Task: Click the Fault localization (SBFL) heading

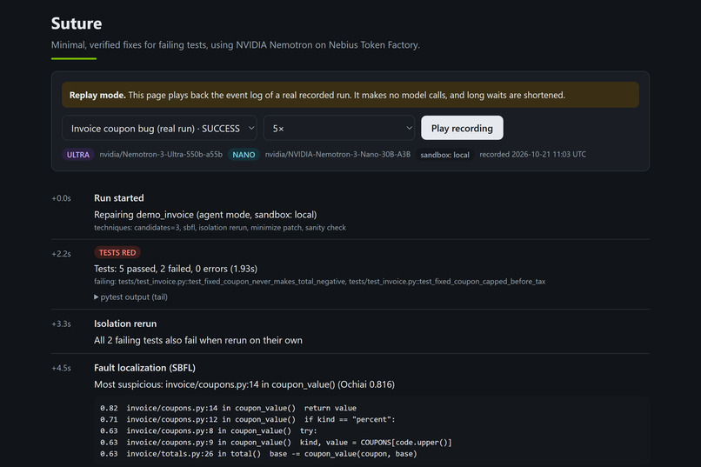Action: click(x=144, y=368)
